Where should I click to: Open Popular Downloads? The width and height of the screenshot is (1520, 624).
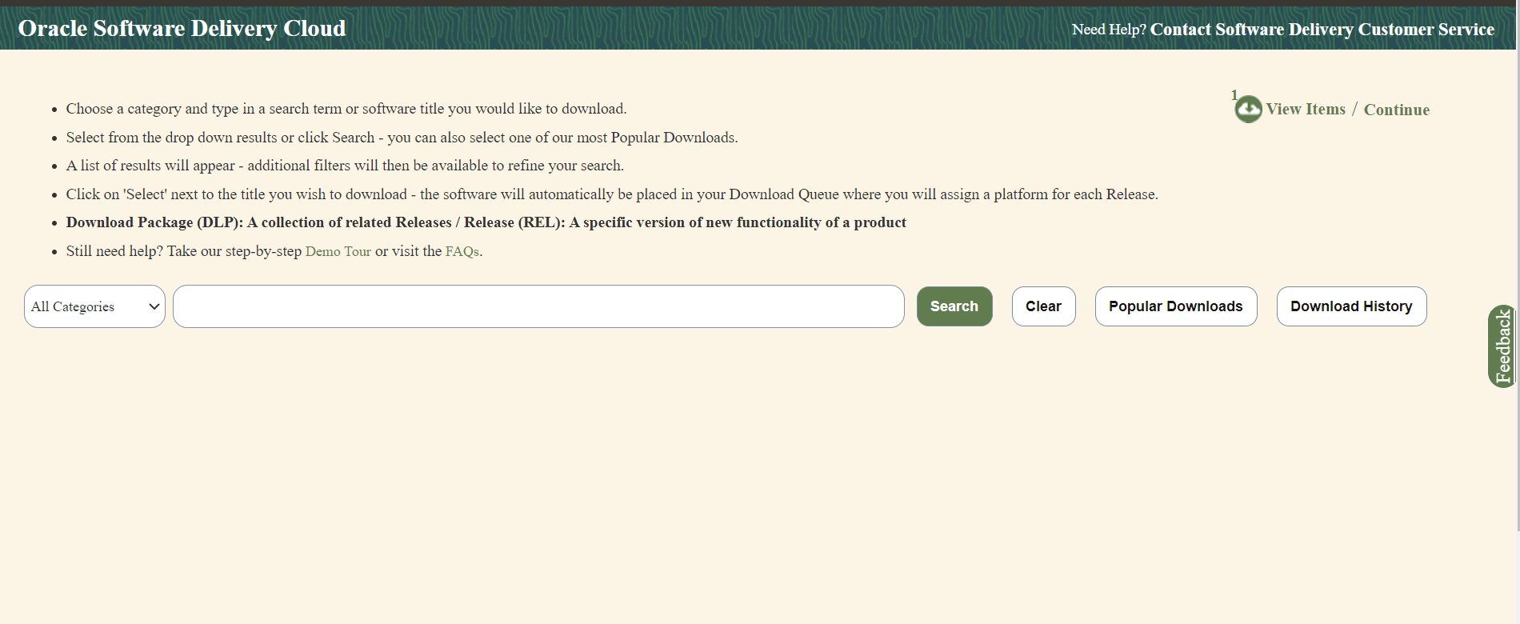click(1176, 306)
